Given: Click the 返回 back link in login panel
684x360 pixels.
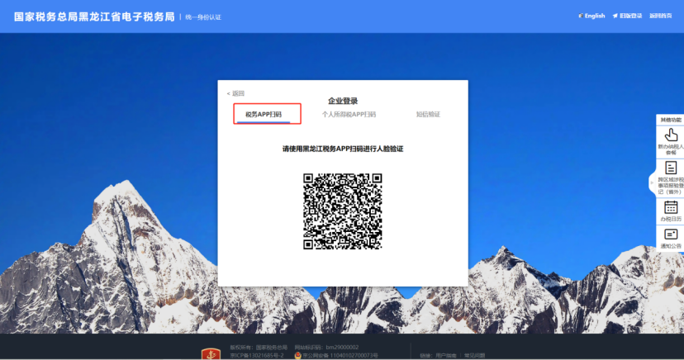Looking at the screenshot, I should 235,93.
